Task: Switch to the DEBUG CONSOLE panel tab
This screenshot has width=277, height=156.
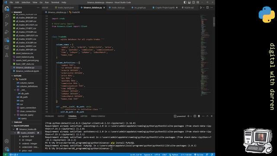Action: click(x=98, y=116)
